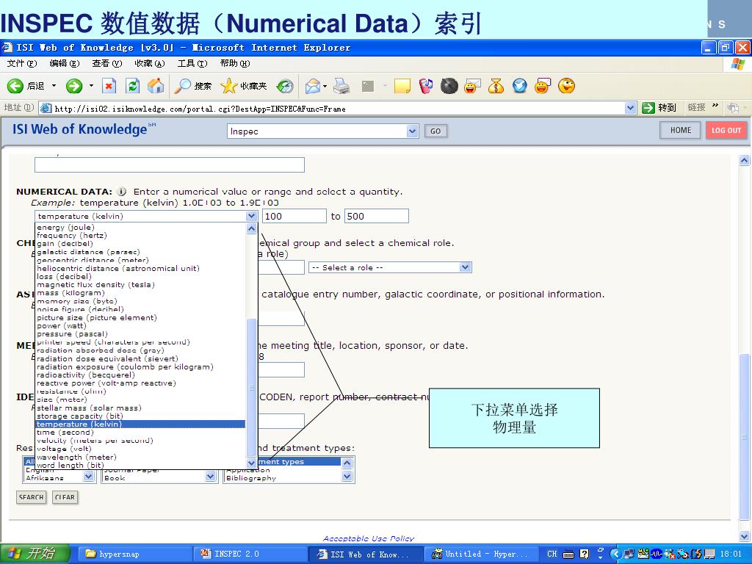Open the Favorites (收藏夹) star button
752x564 pixels.
[x=244, y=87]
